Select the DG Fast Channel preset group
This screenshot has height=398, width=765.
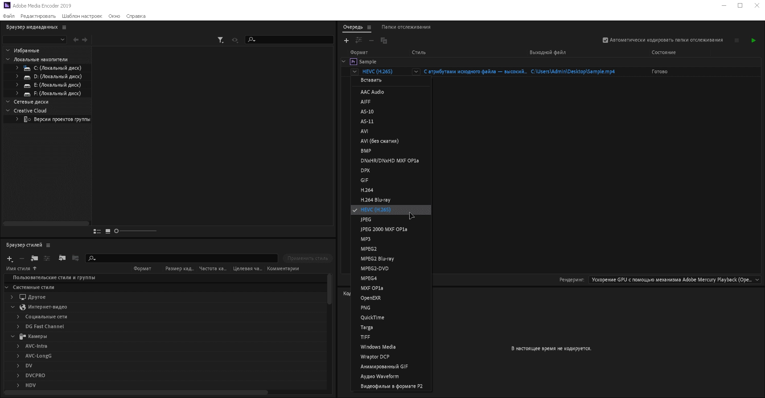45,327
